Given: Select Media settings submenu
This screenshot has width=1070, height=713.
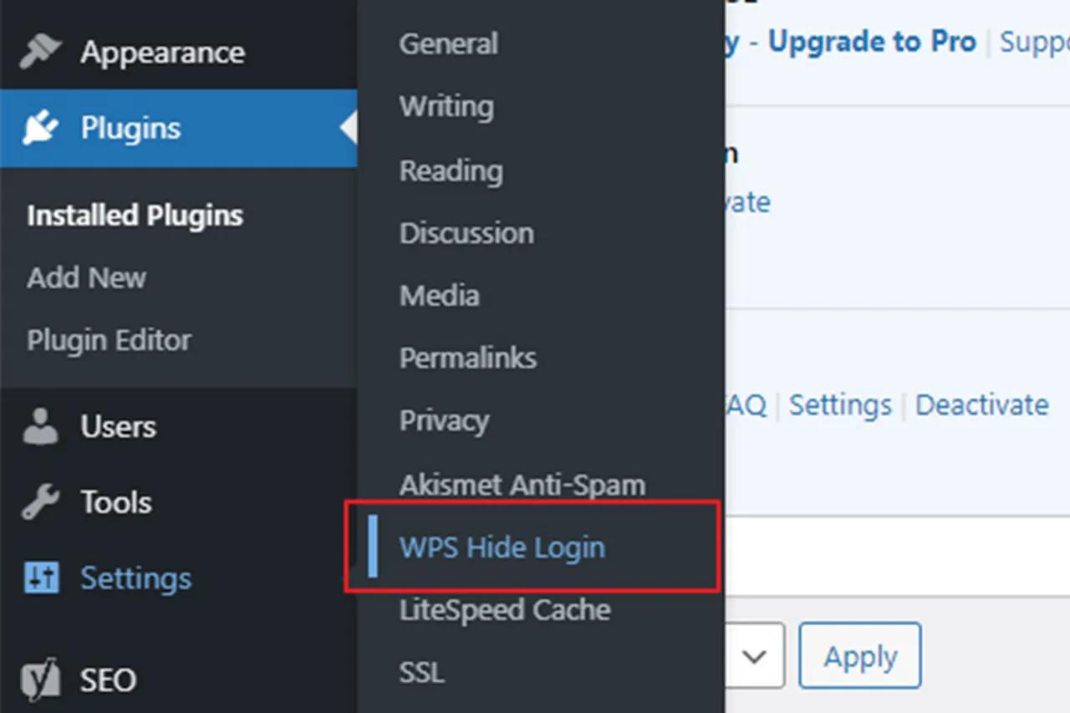Looking at the screenshot, I should [x=440, y=295].
